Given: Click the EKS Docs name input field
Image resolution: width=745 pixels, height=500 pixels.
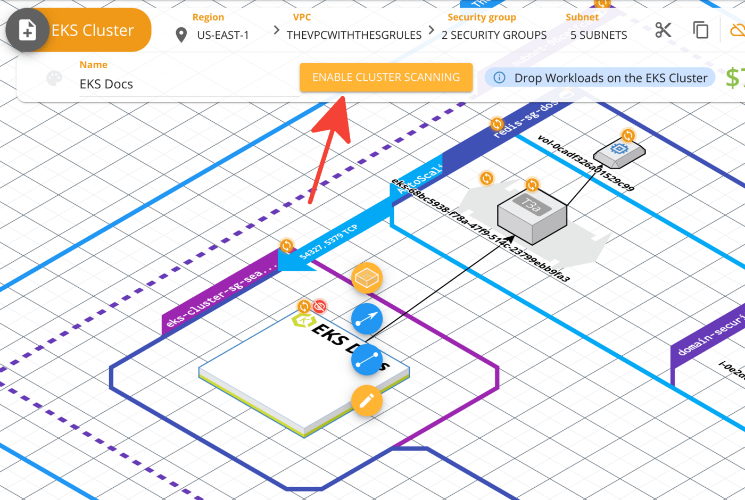Looking at the screenshot, I should point(189,84).
